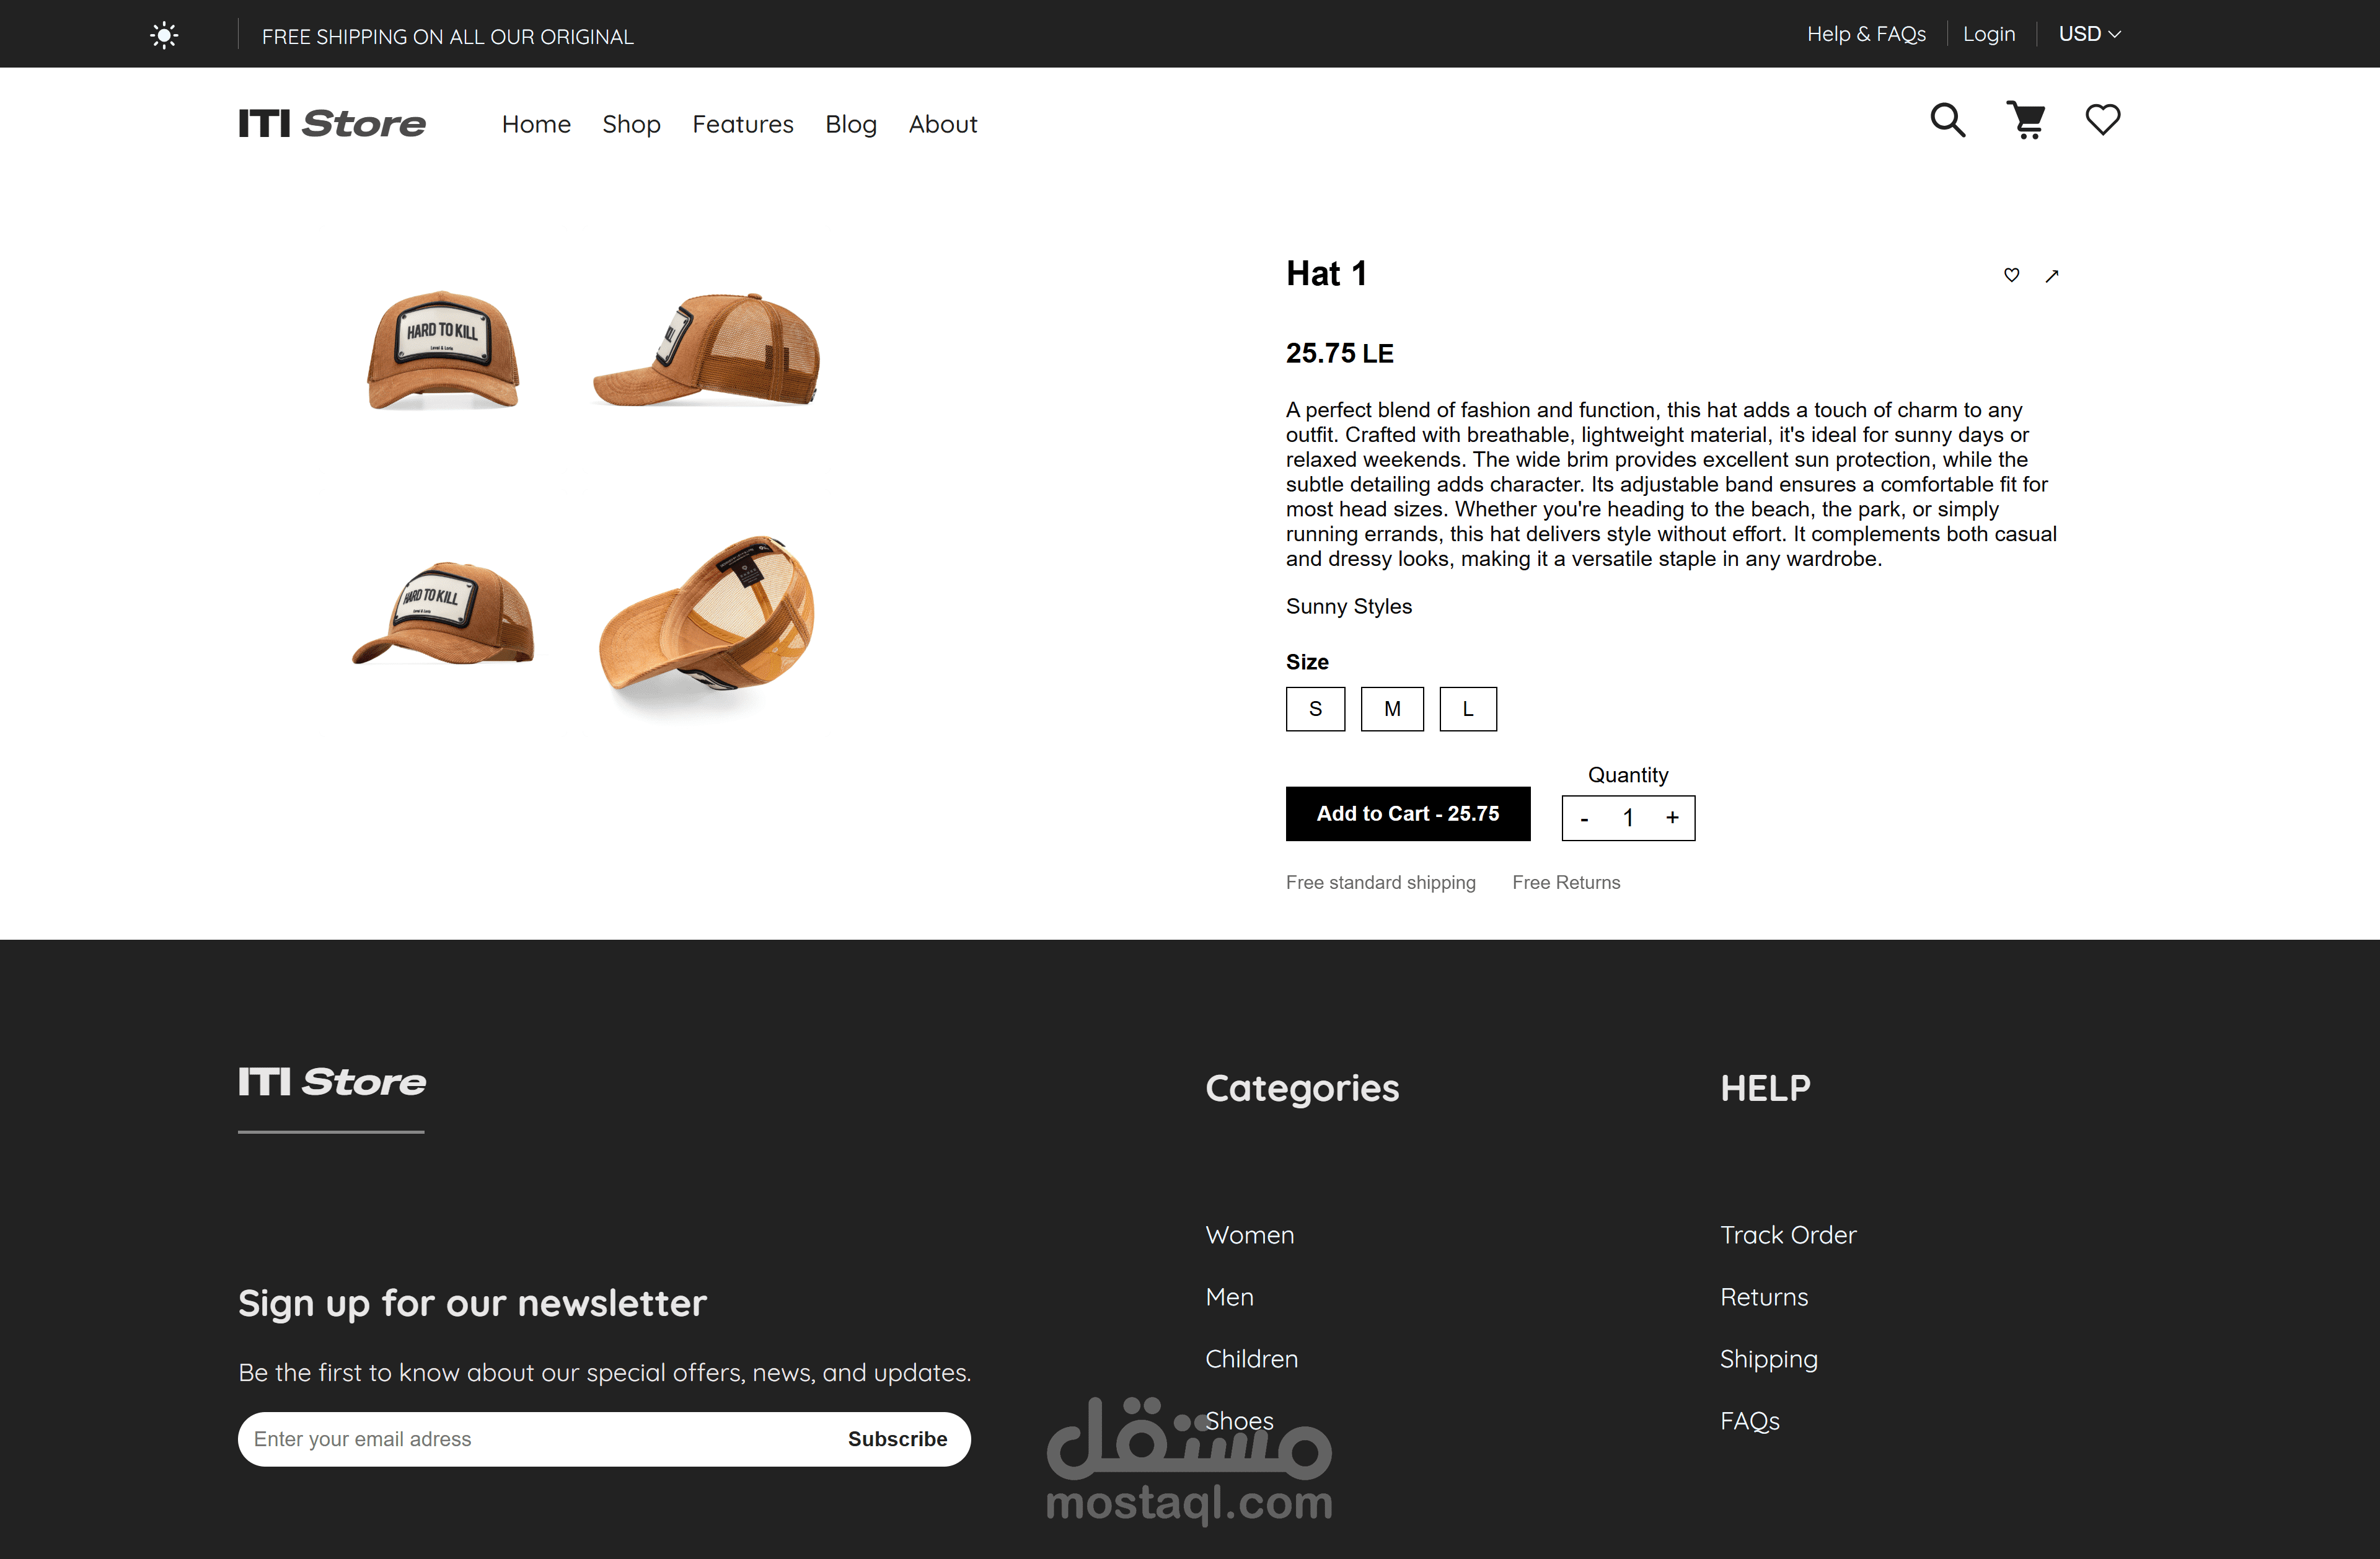This screenshot has width=2380, height=1559.
Task: Add Hat 1 to wishlist heart
Action: click(2011, 275)
